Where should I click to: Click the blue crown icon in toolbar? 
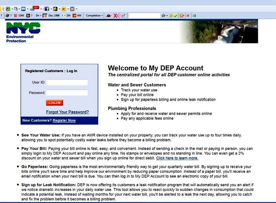pos(72,9)
